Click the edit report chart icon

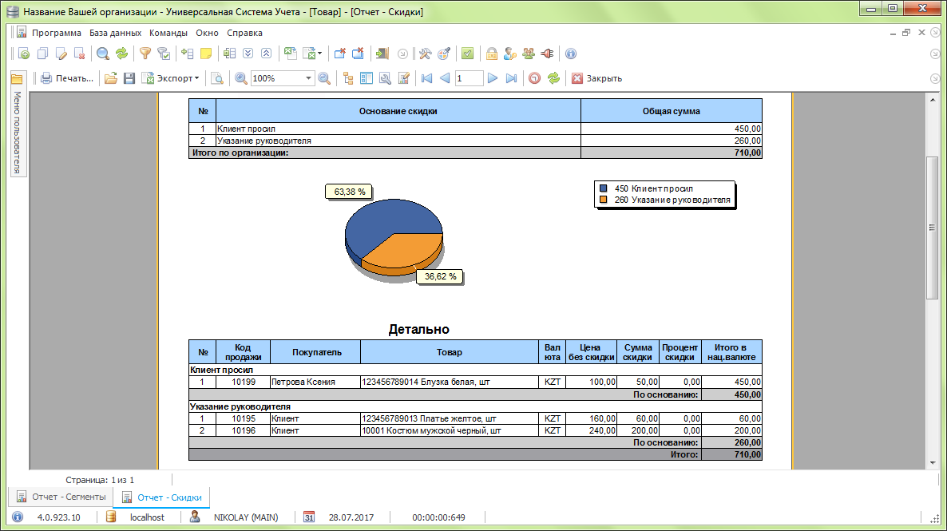click(x=404, y=78)
